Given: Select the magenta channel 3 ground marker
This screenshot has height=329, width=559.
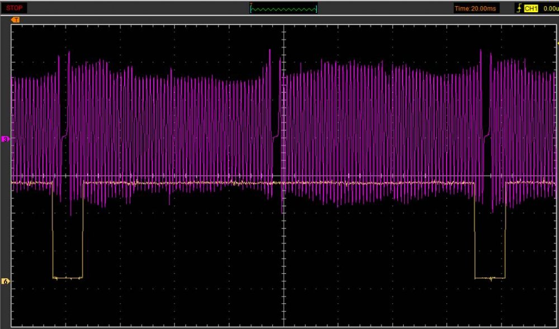Looking at the screenshot, I should pos(6,139).
